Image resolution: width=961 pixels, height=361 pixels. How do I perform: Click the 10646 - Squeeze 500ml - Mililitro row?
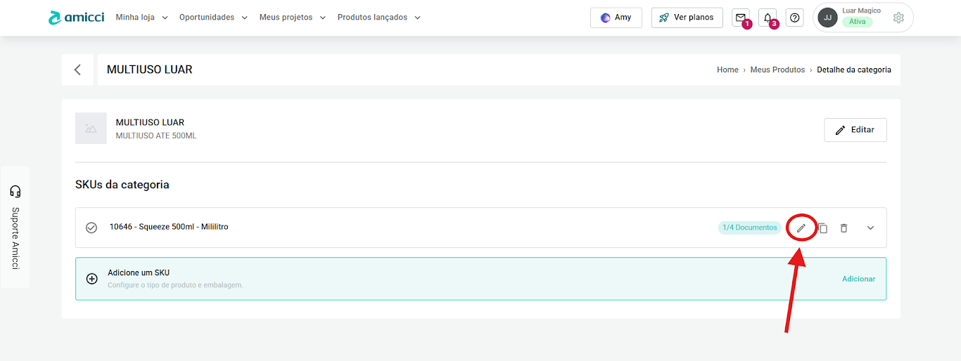(480, 228)
